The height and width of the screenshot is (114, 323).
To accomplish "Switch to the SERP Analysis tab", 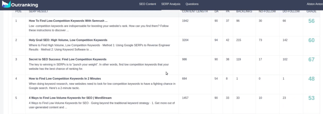I will point(171,4).
